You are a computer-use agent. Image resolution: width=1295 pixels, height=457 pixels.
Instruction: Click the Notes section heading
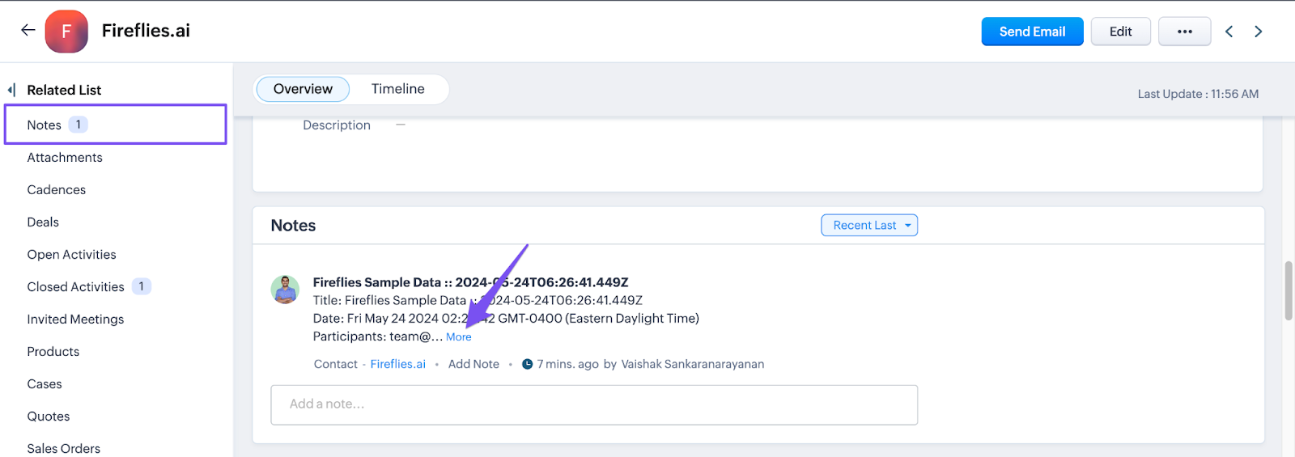(293, 226)
